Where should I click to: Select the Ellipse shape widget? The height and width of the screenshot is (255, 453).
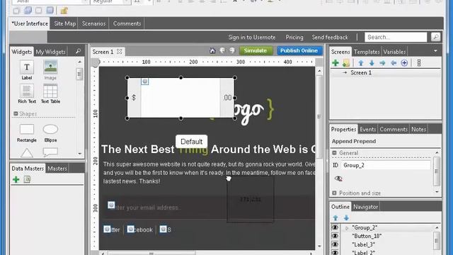pos(50,132)
